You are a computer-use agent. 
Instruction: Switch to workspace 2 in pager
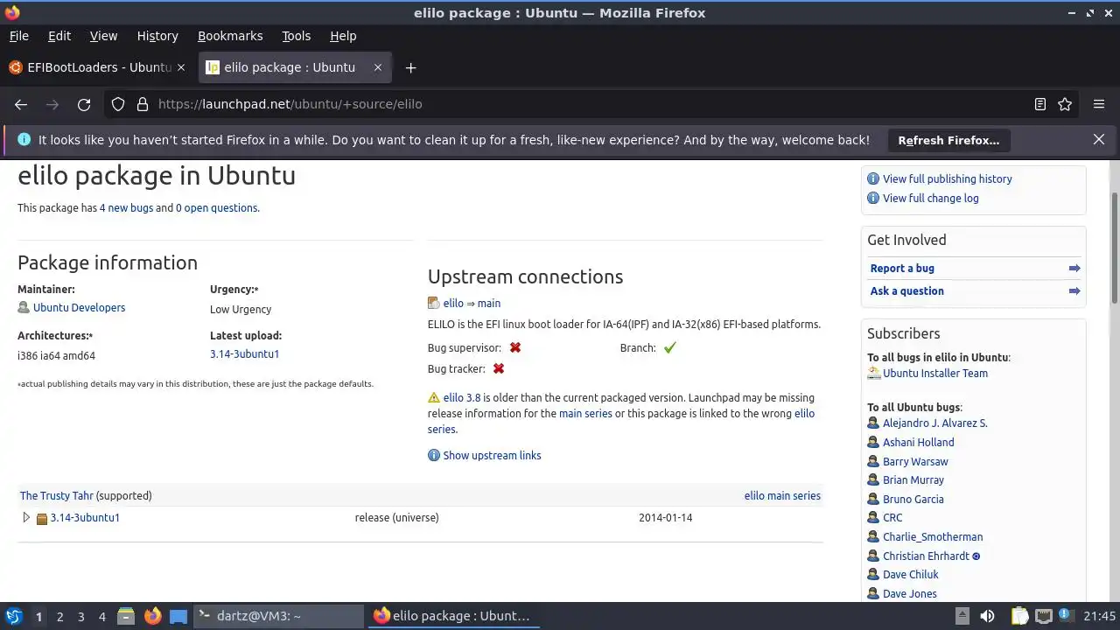pyautogui.click(x=59, y=616)
